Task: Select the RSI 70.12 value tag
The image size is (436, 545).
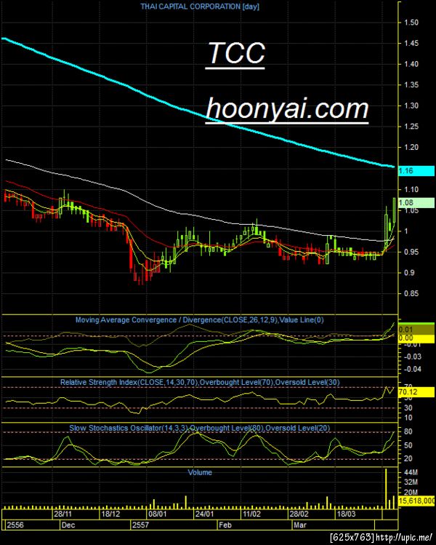Action: pyautogui.click(x=416, y=392)
